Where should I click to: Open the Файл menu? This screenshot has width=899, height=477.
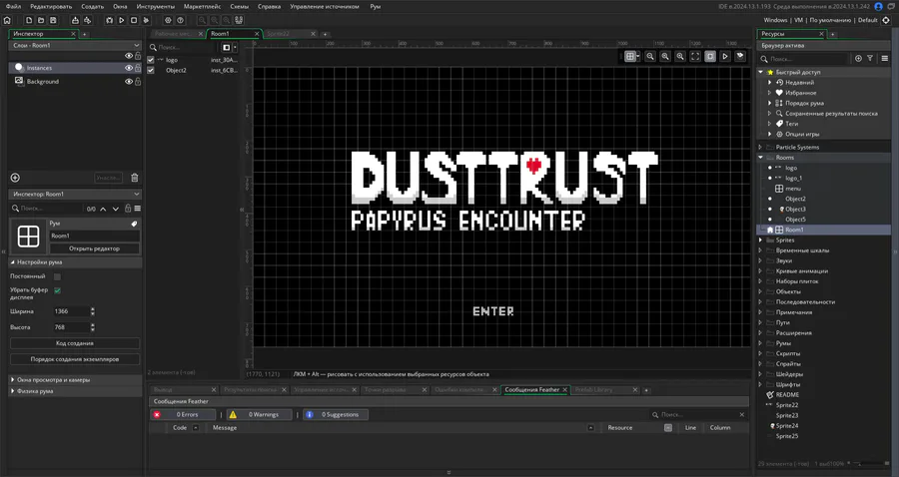(x=13, y=6)
